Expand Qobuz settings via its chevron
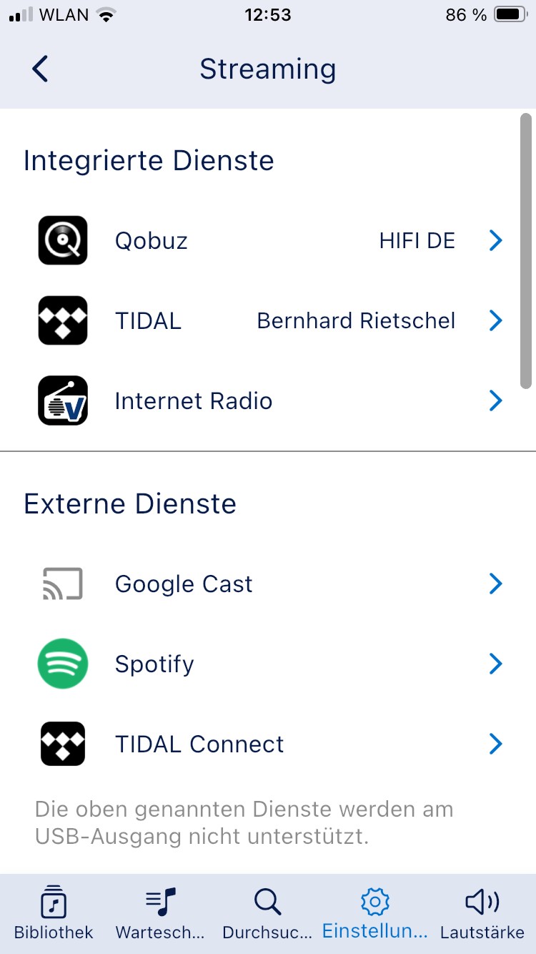Viewport: 536px width, 954px height. coord(496,241)
